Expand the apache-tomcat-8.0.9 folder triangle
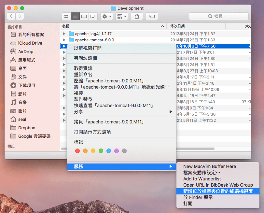Image resolution: width=264 pixels, height=213 pixels. [64, 40]
